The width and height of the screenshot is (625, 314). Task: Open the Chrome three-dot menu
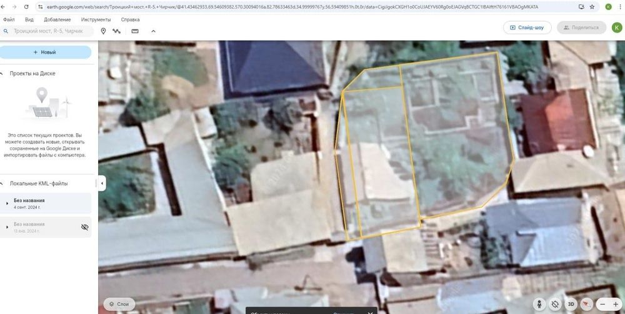coord(620,7)
